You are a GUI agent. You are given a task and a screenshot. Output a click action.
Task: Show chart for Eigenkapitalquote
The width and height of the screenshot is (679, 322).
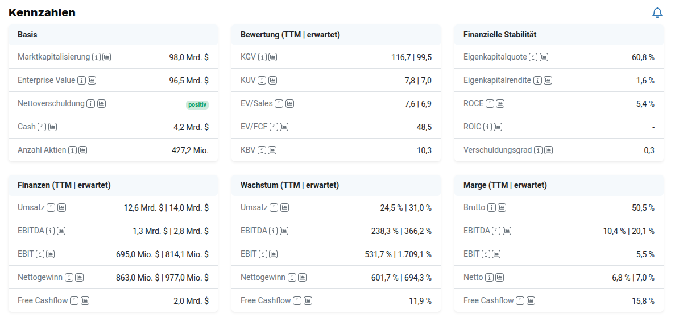544,57
